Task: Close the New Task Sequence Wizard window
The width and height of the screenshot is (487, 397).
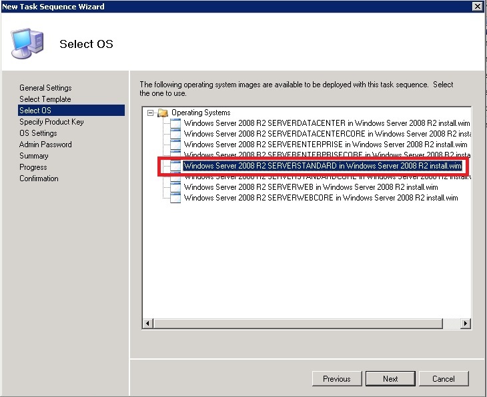Action: pos(478,6)
